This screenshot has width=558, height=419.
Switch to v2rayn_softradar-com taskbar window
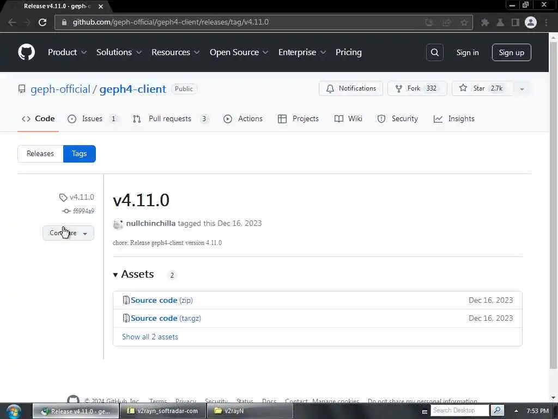[x=163, y=411]
